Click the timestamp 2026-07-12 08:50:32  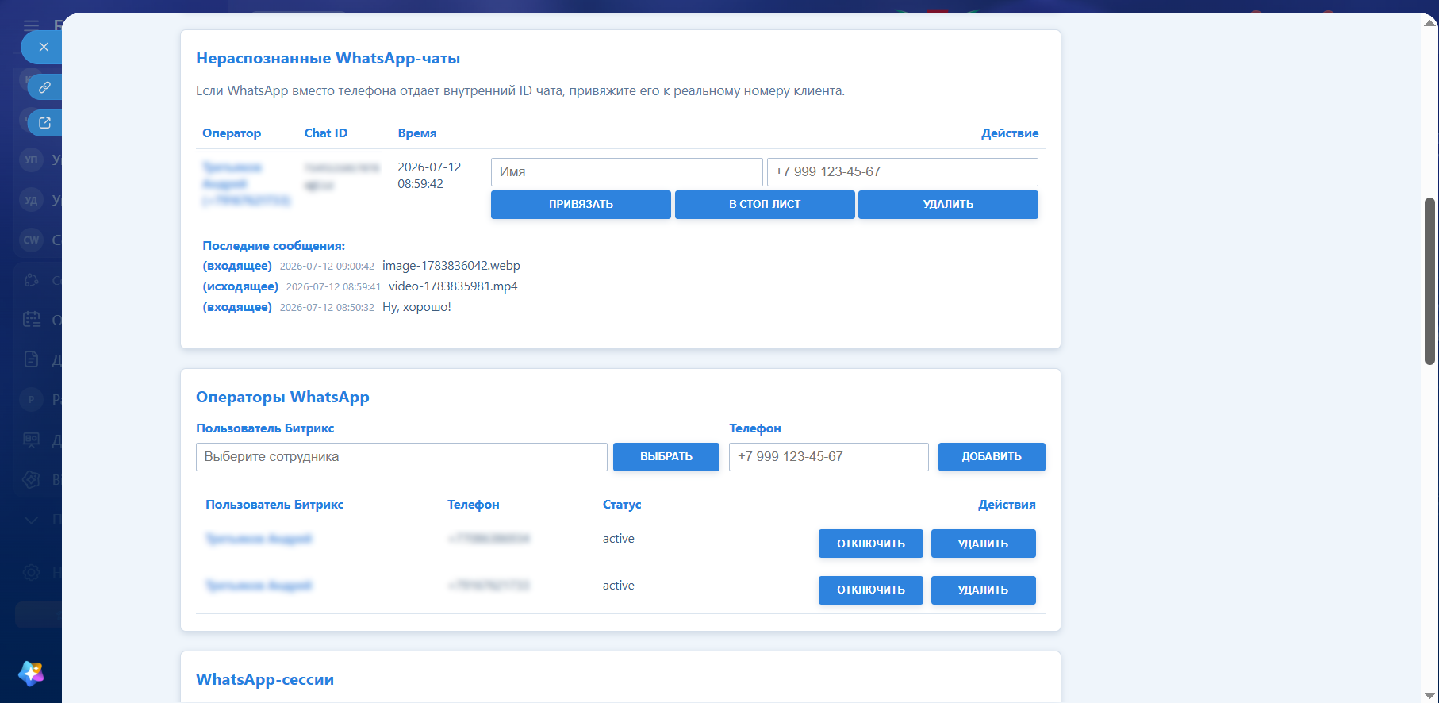pyautogui.click(x=327, y=308)
